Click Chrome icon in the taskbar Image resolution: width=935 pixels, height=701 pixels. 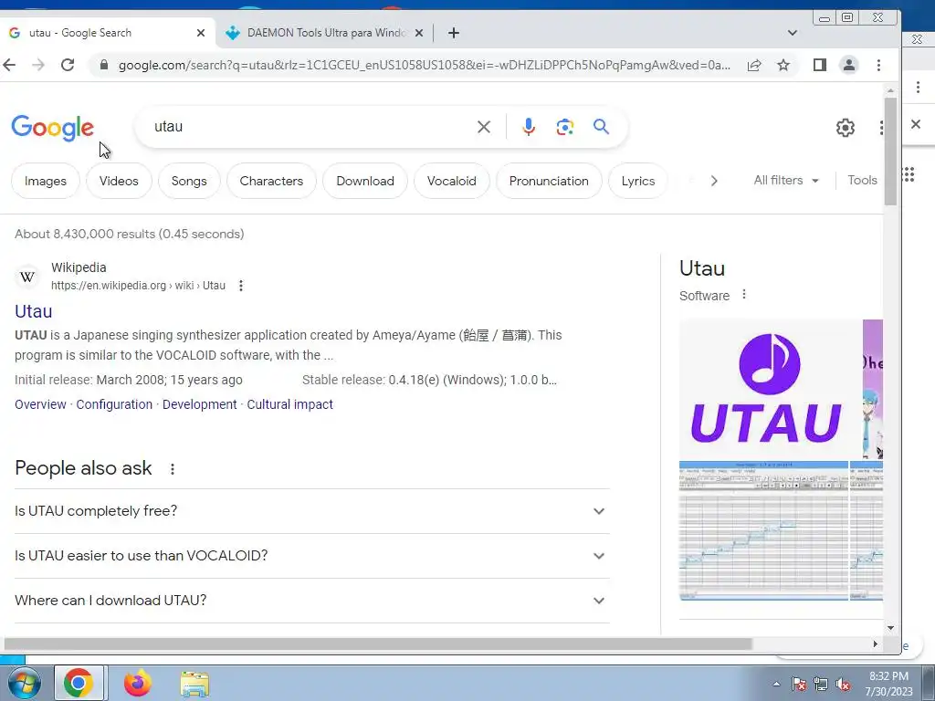point(79,683)
